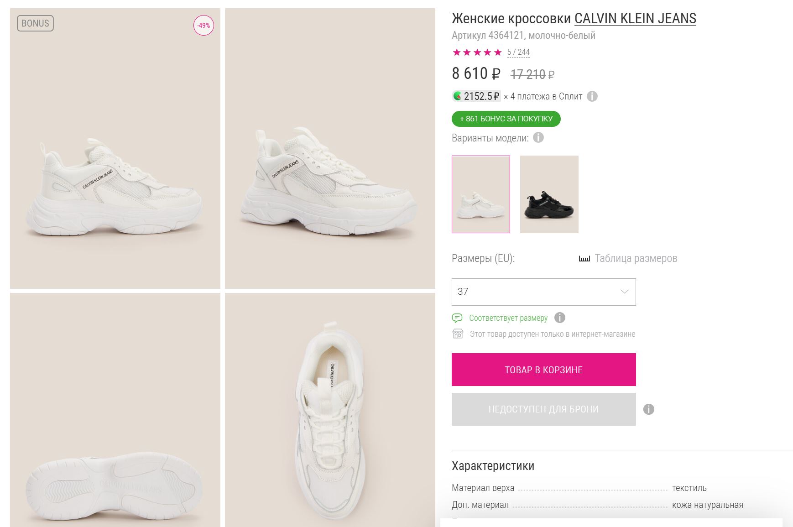793x527 pixels.
Task: Click info icon beside 'Недоступен для брони'
Action: pos(648,409)
